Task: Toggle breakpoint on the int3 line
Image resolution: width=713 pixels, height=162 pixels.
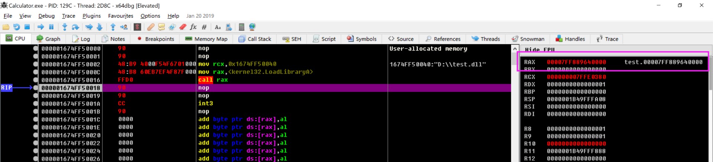Action: pyautogui.click(x=36, y=103)
